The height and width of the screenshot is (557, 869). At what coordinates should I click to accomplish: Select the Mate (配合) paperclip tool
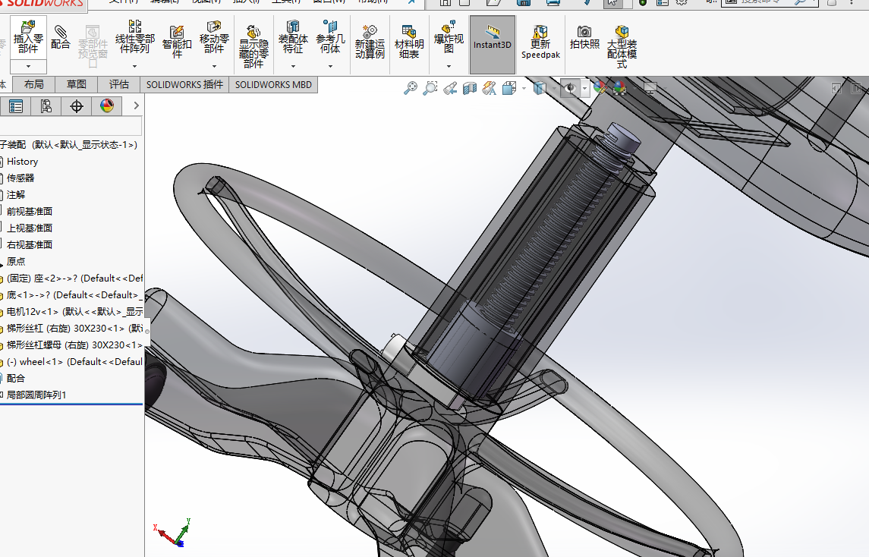[61, 37]
